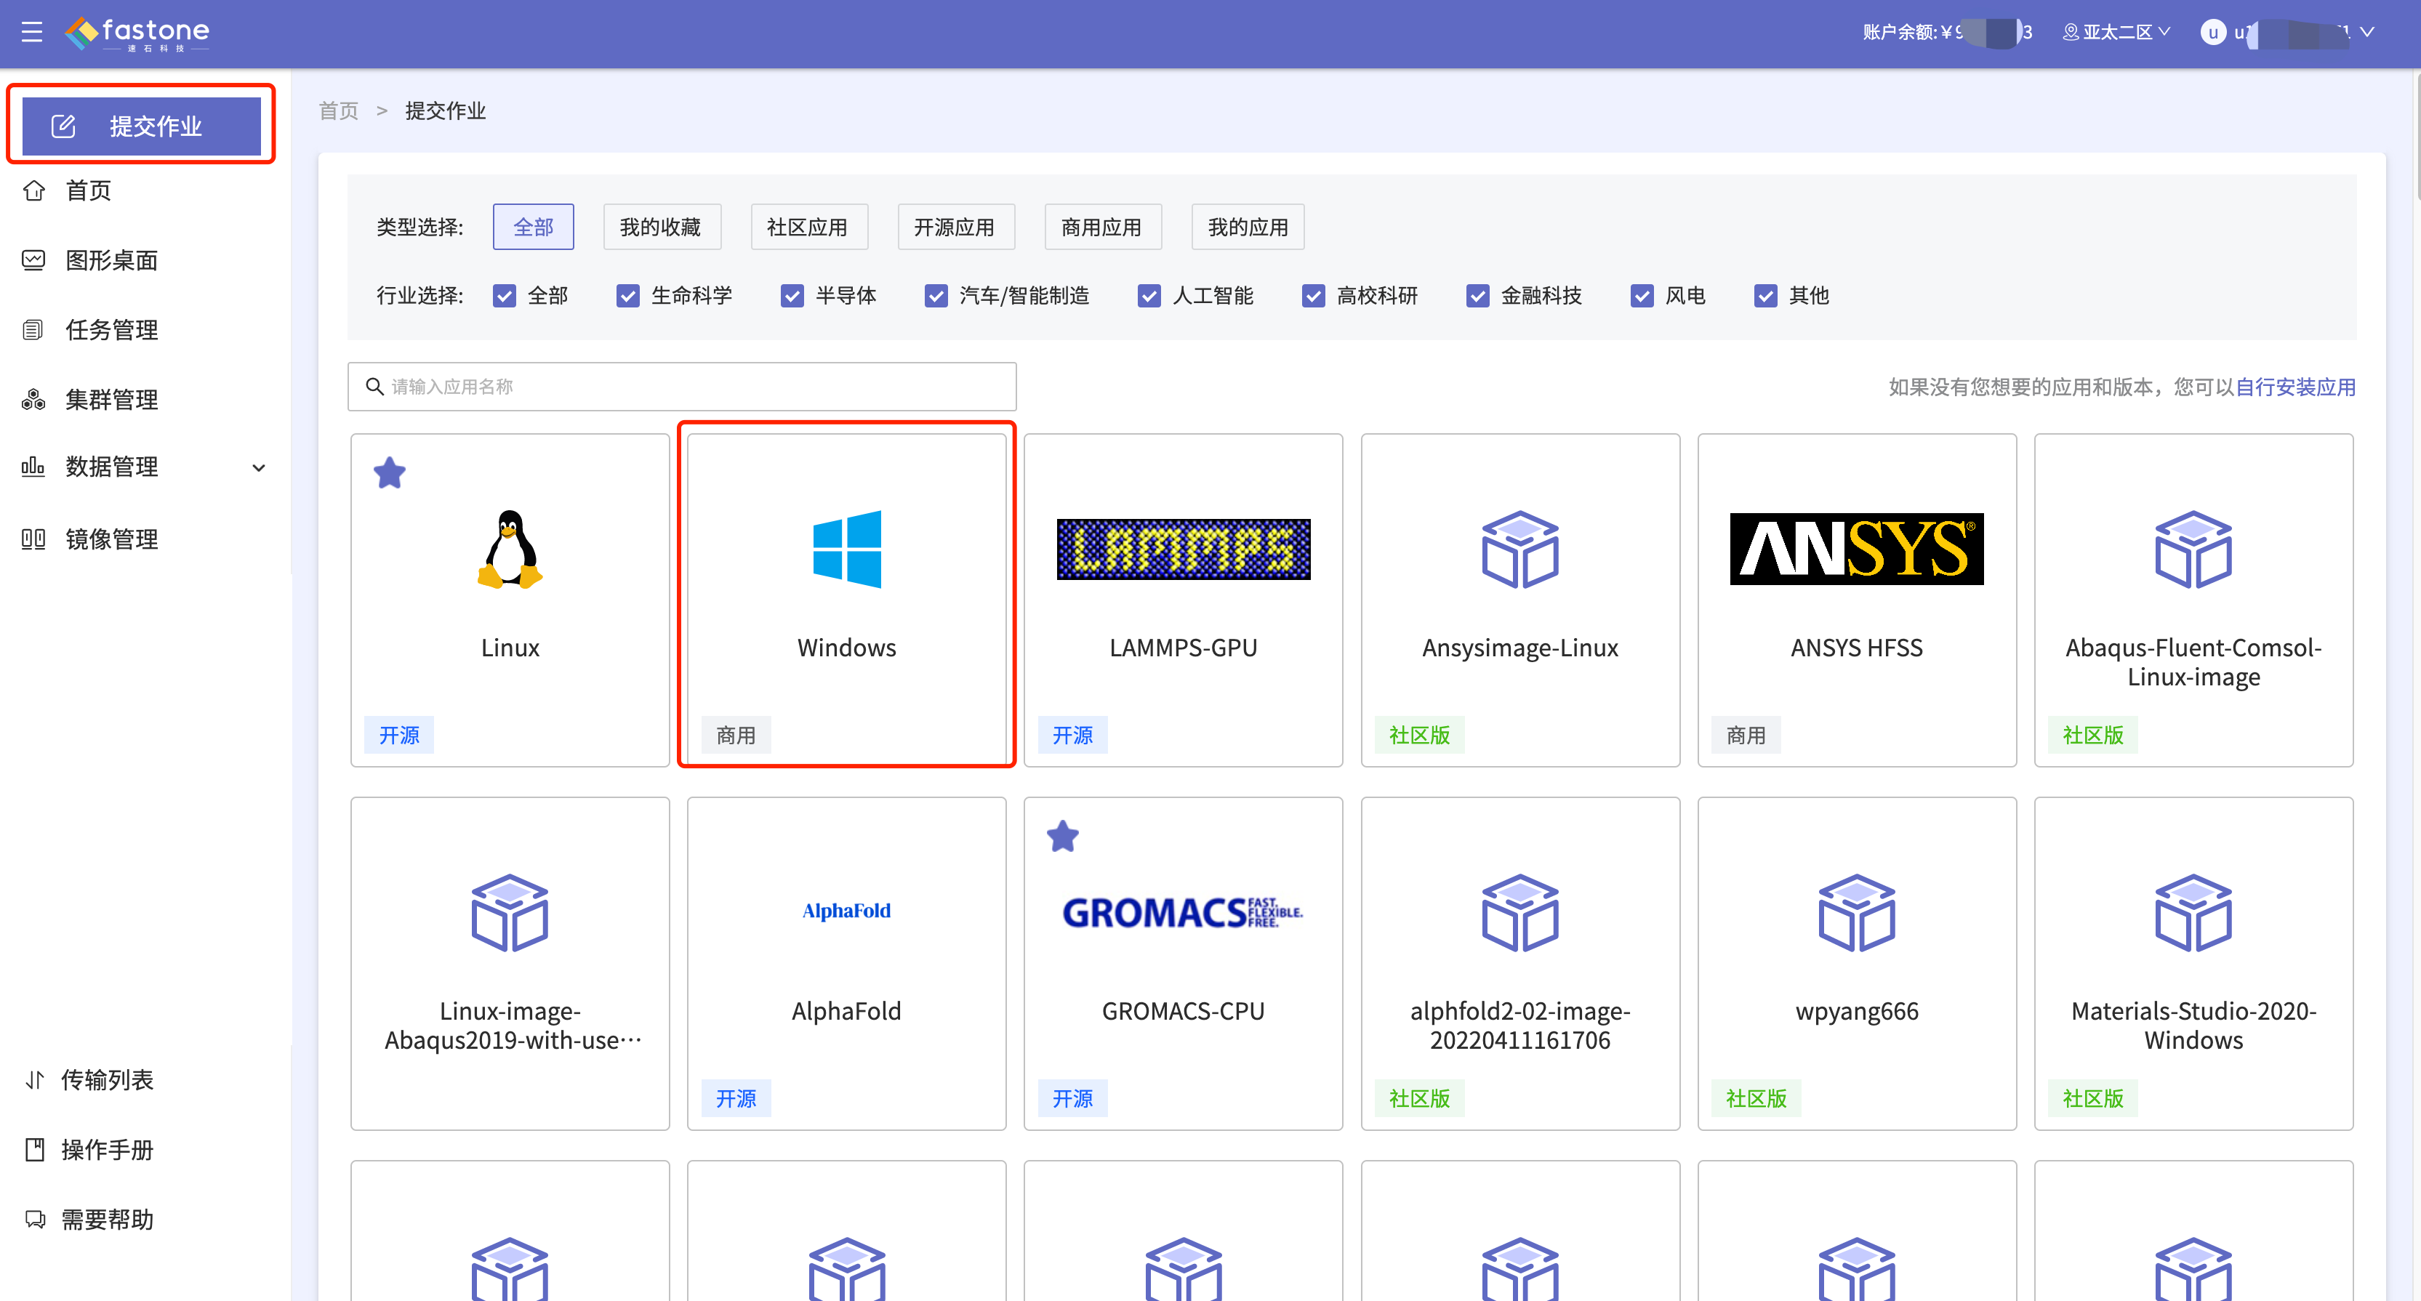The width and height of the screenshot is (2421, 1301).
Task: Click the 镜像管理 image icon
Action: [x=34, y=539]
